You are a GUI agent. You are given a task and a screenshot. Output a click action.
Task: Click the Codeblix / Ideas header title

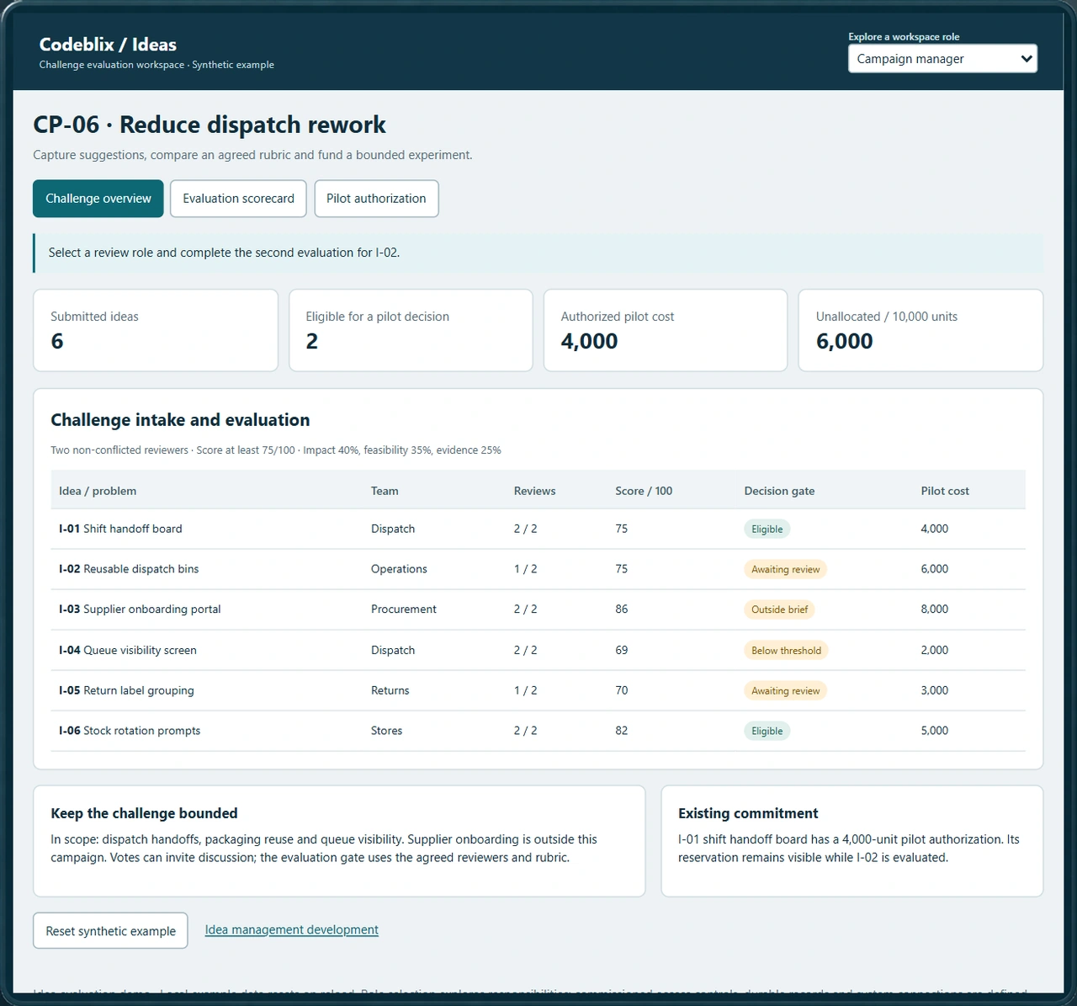click(108, 45)
